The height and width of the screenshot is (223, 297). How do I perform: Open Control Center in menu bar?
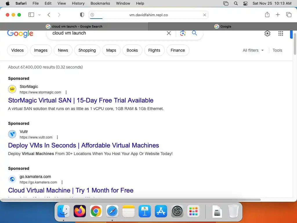(245, 3)
